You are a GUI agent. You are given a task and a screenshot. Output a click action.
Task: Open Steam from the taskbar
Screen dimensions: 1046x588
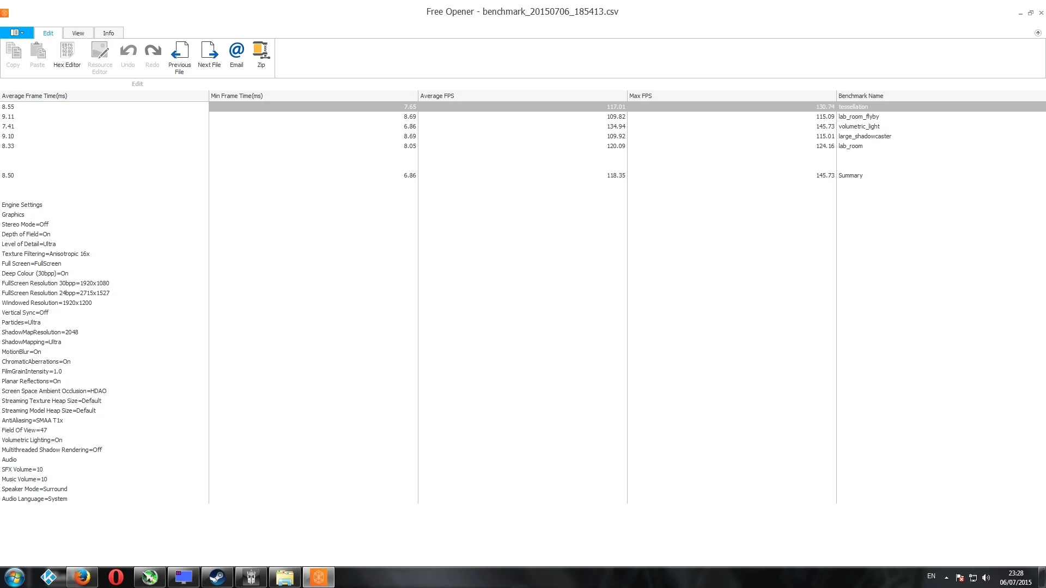tap(217, 577)
